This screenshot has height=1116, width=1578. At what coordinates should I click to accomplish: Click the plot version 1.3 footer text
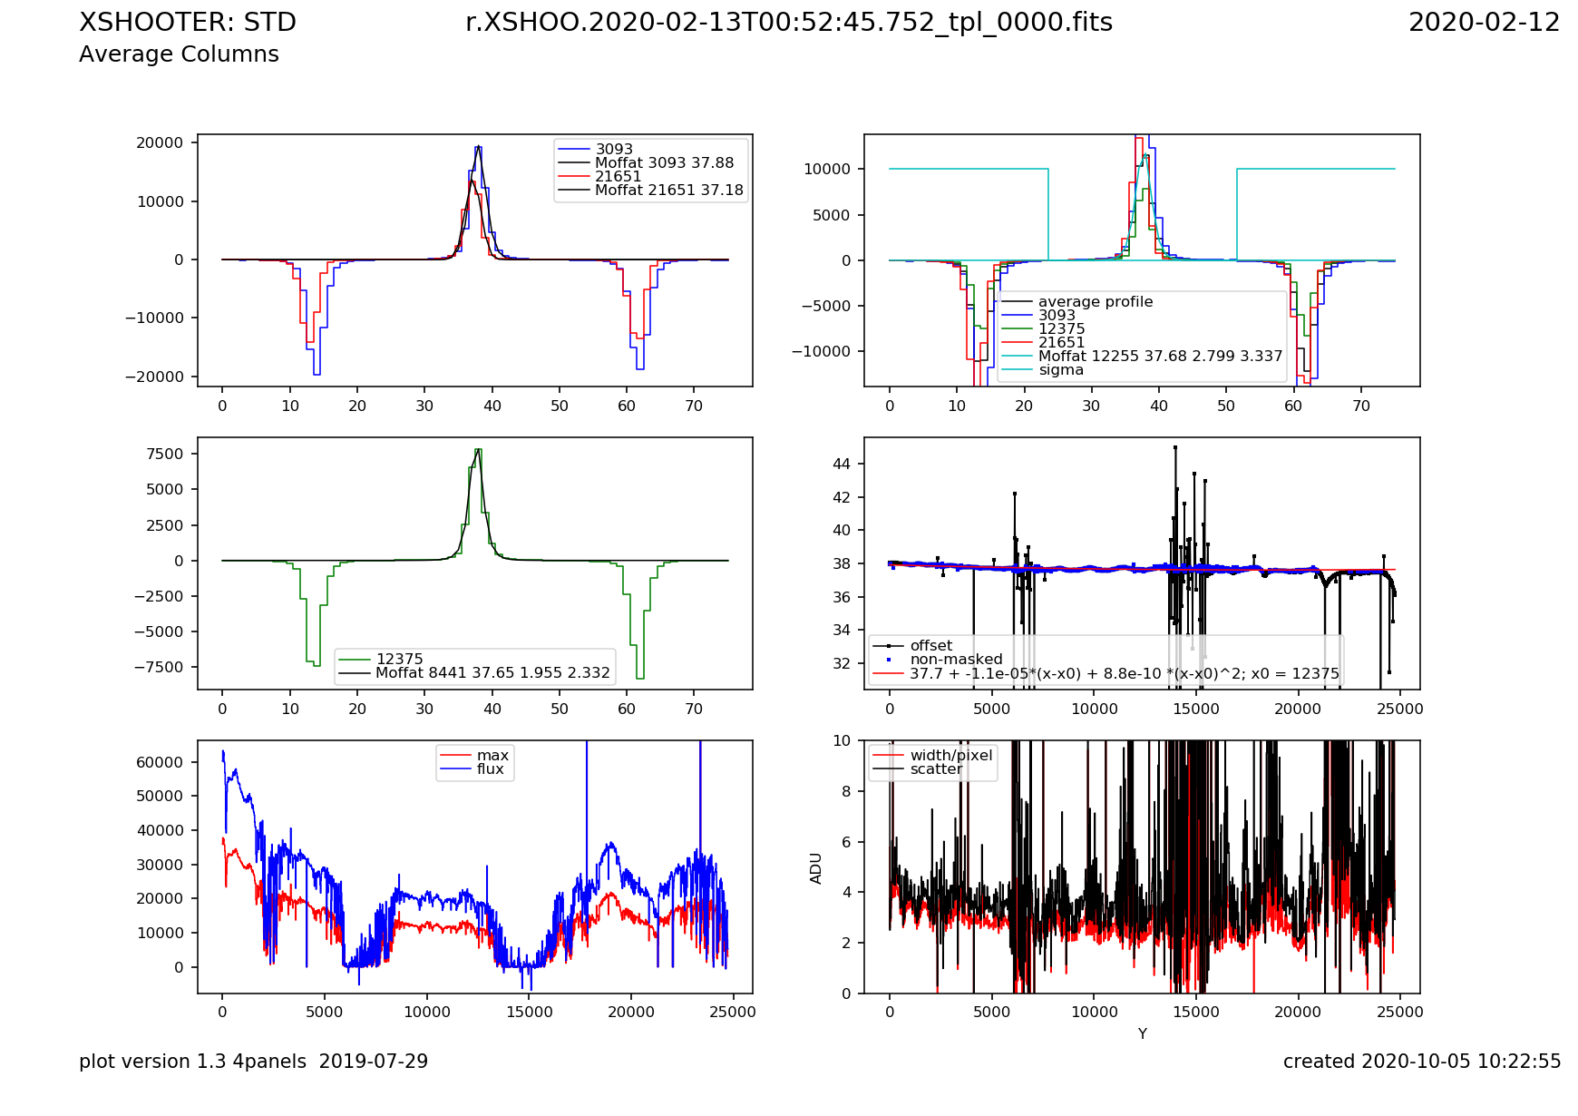pos(253,1062)
